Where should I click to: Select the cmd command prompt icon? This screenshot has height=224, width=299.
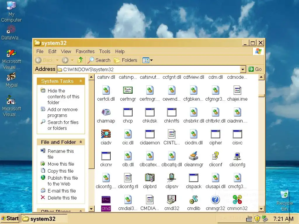[106, 199]
